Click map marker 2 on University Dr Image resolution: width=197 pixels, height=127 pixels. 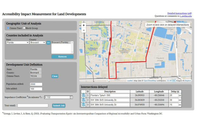(x=110, y=39)
